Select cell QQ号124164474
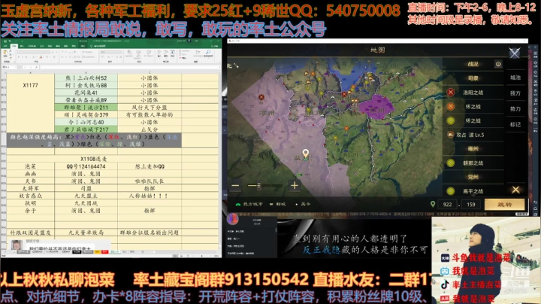 click(86, 166)
